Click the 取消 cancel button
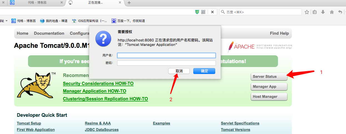 [x=179, y=71]
